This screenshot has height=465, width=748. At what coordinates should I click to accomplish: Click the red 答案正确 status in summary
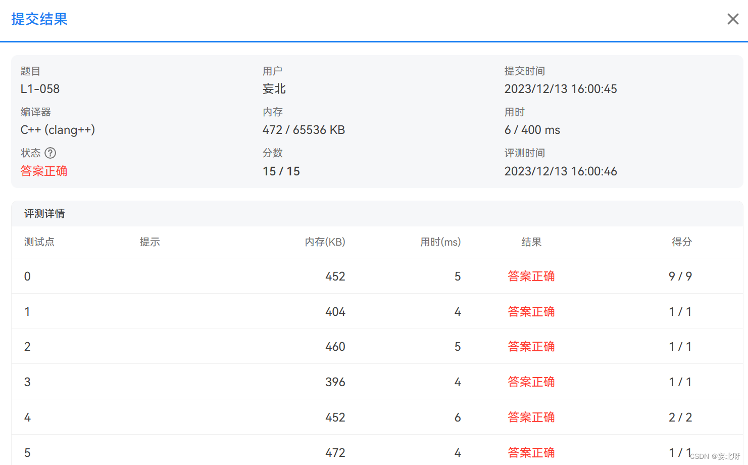pyautogui.click(x=44, y=171)
